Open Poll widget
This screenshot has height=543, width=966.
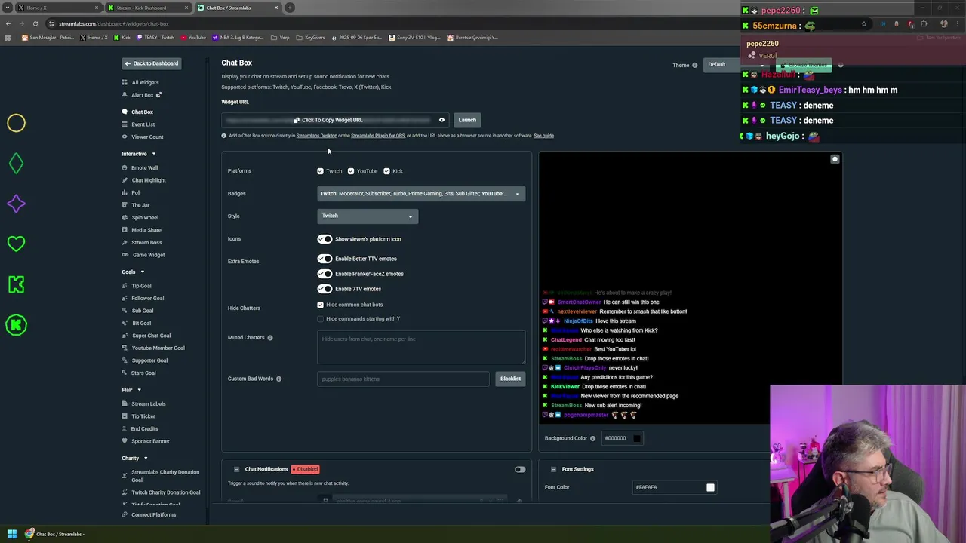point(136,192)
